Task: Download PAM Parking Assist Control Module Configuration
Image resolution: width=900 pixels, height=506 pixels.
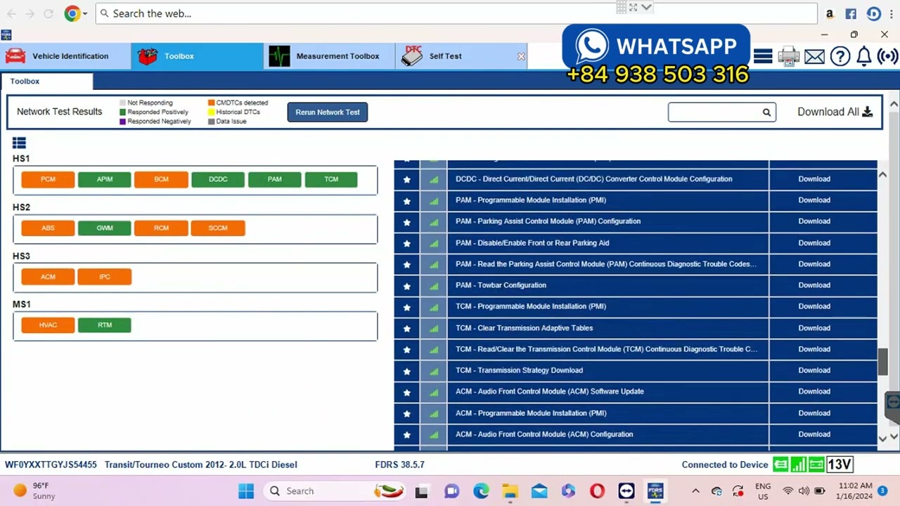Action: coord(814,221)
